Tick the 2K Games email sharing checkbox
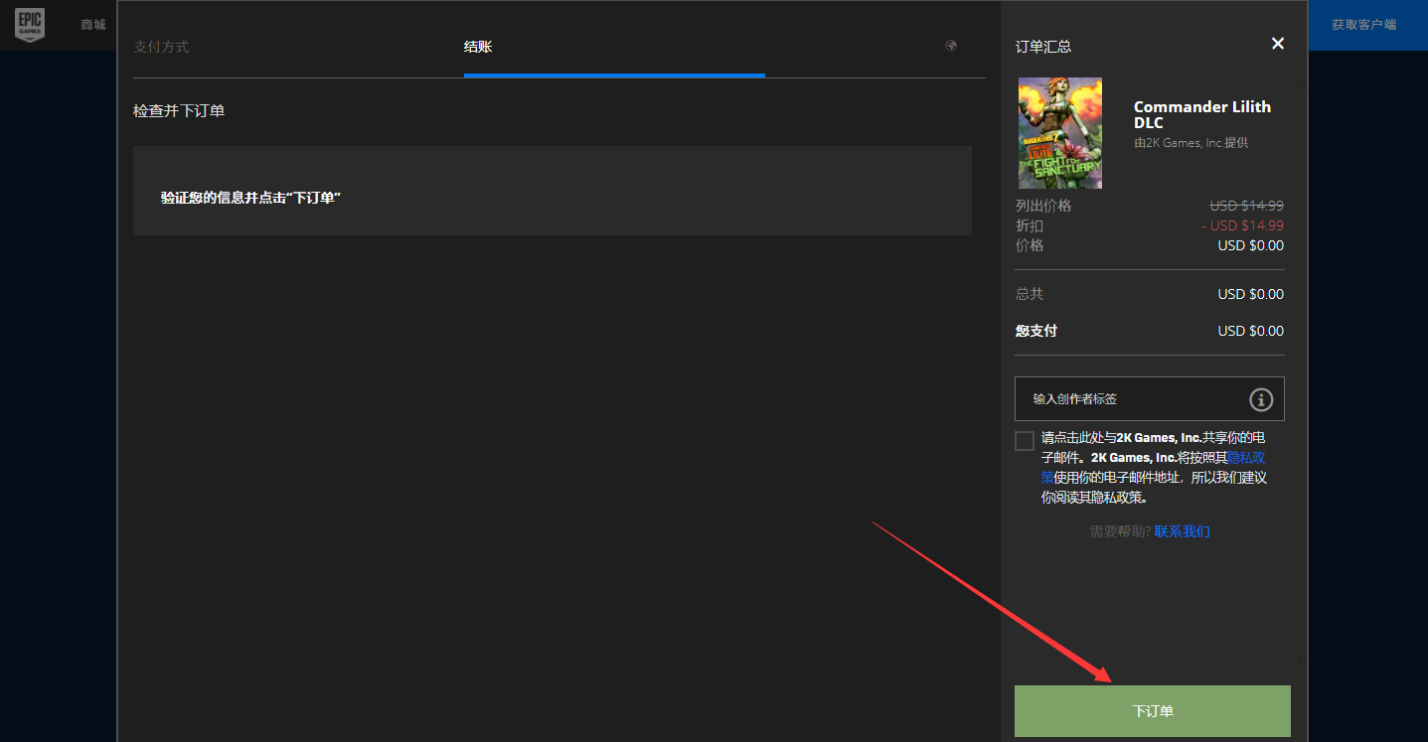Viewport: 1428px width, 742px height. tap(1025, 441)
